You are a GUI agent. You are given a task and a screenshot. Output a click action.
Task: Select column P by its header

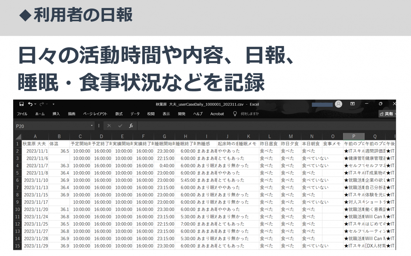click(354, 137)
